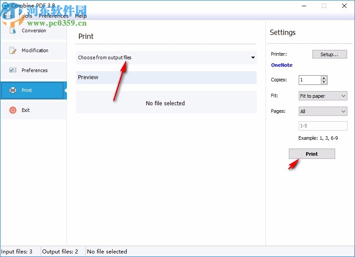Click the Preferences sidebar icon
Viewport: 355px width, 257px height.
[12, 70]
